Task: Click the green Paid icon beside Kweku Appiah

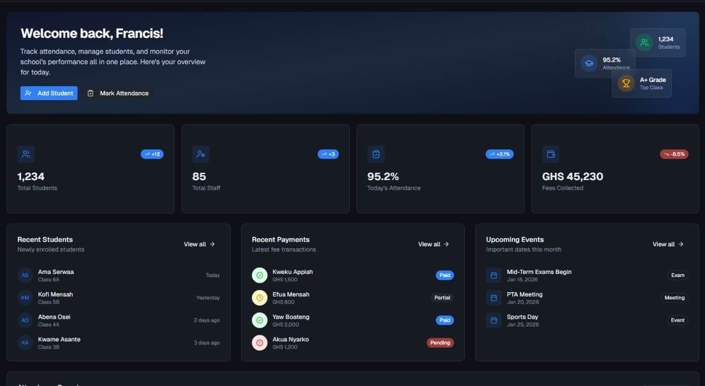Action: (x=260, y=274)
